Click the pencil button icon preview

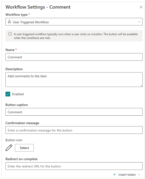pos(9,148)
